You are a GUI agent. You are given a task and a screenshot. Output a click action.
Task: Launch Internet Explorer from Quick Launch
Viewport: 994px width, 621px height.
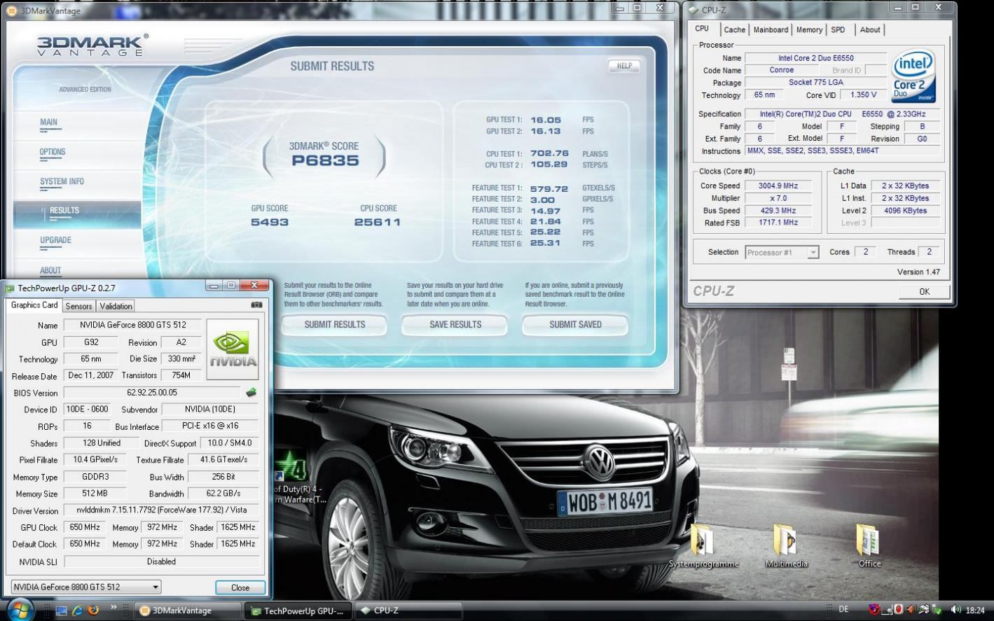click(77, 610)
